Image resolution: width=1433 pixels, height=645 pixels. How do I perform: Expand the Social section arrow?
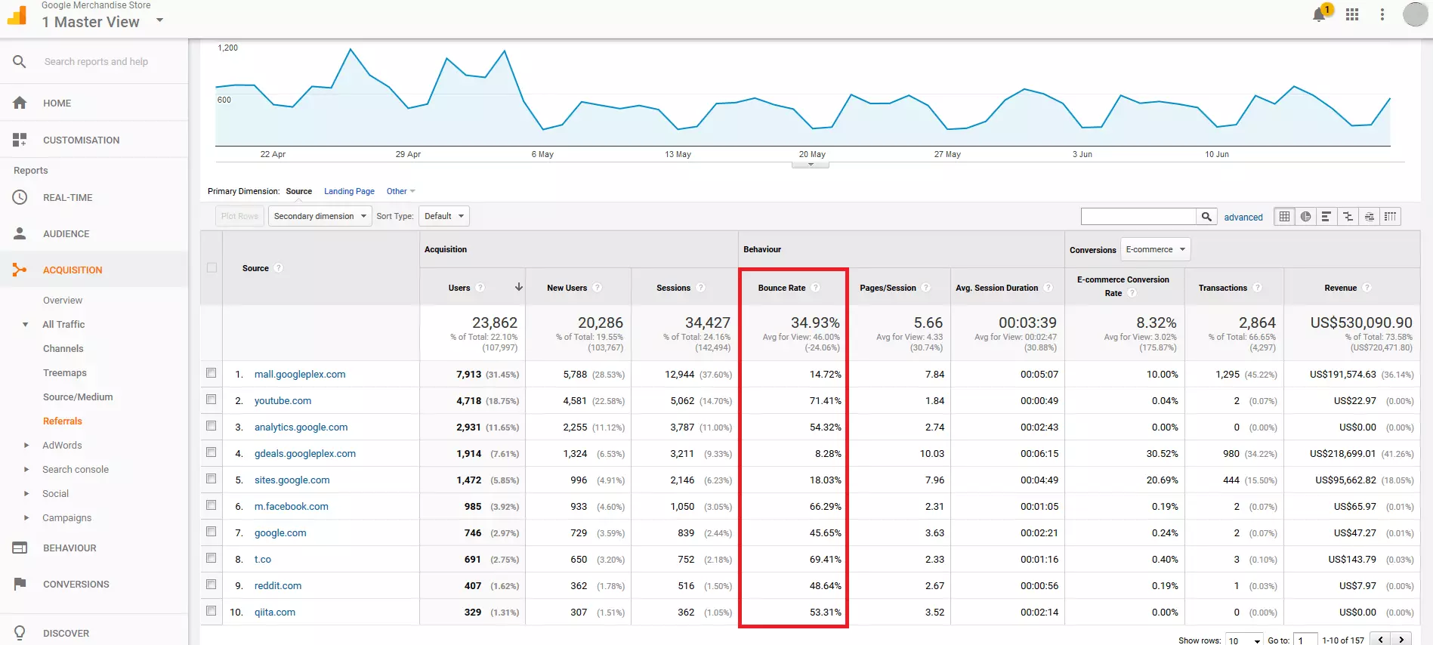coord(26,493)
